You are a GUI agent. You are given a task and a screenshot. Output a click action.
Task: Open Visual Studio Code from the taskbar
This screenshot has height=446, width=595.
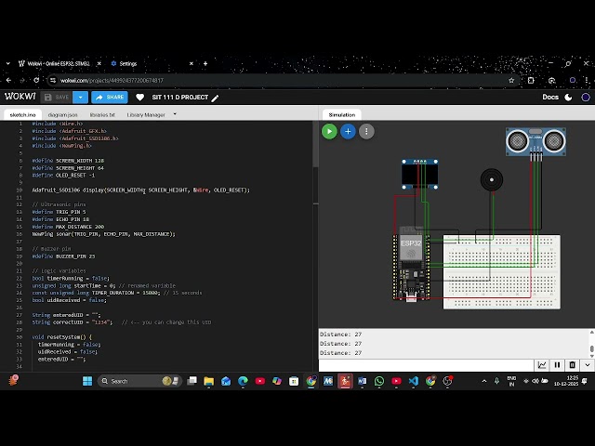[413, 381]
